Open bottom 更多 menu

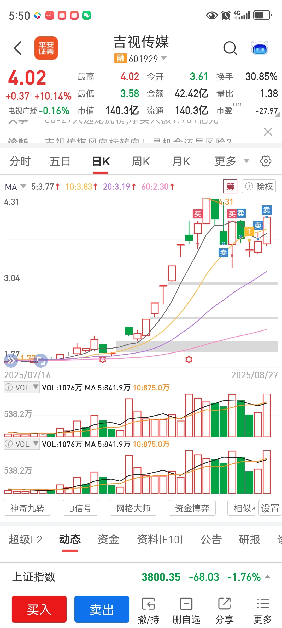click(263, 610)
